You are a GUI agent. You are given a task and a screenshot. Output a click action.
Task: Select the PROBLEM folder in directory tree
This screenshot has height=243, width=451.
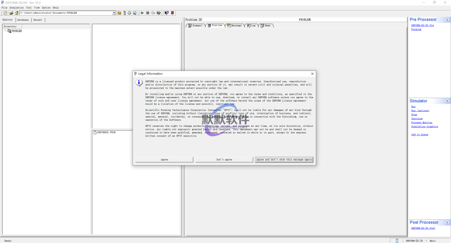pos(16,31)
